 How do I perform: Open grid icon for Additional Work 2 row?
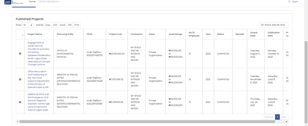click(x=20, y=102)
